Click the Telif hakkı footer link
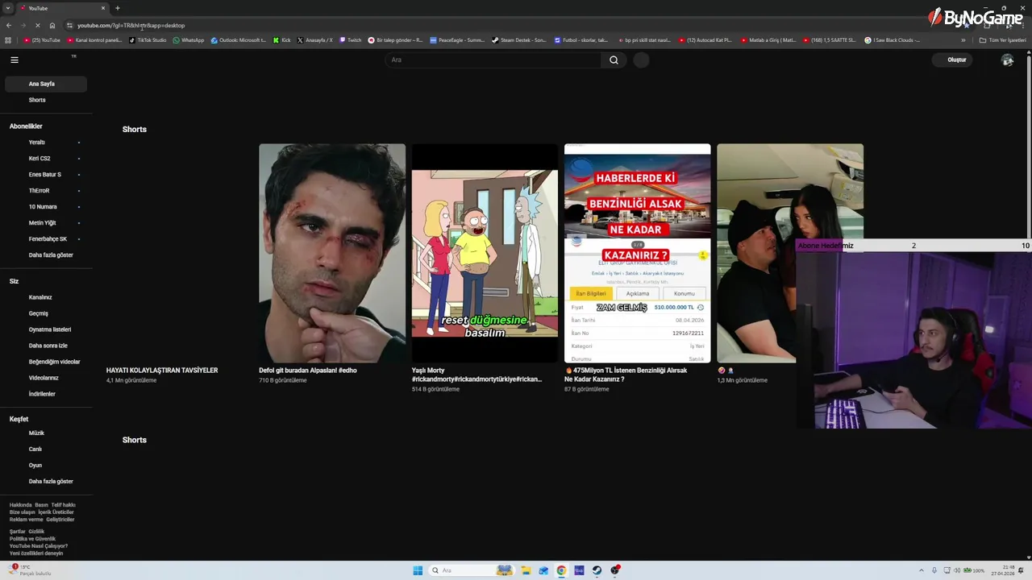The width and height of the screenshot is (1032, 580). [63, 505]
